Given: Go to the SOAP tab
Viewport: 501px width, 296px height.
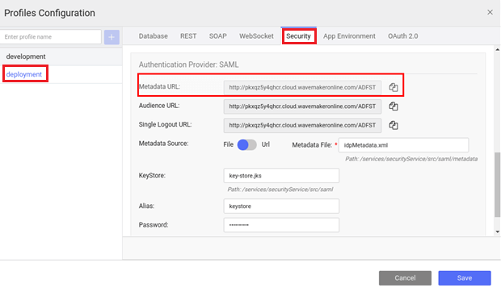Looking at the screenshot, I should [x=218, y=36].
